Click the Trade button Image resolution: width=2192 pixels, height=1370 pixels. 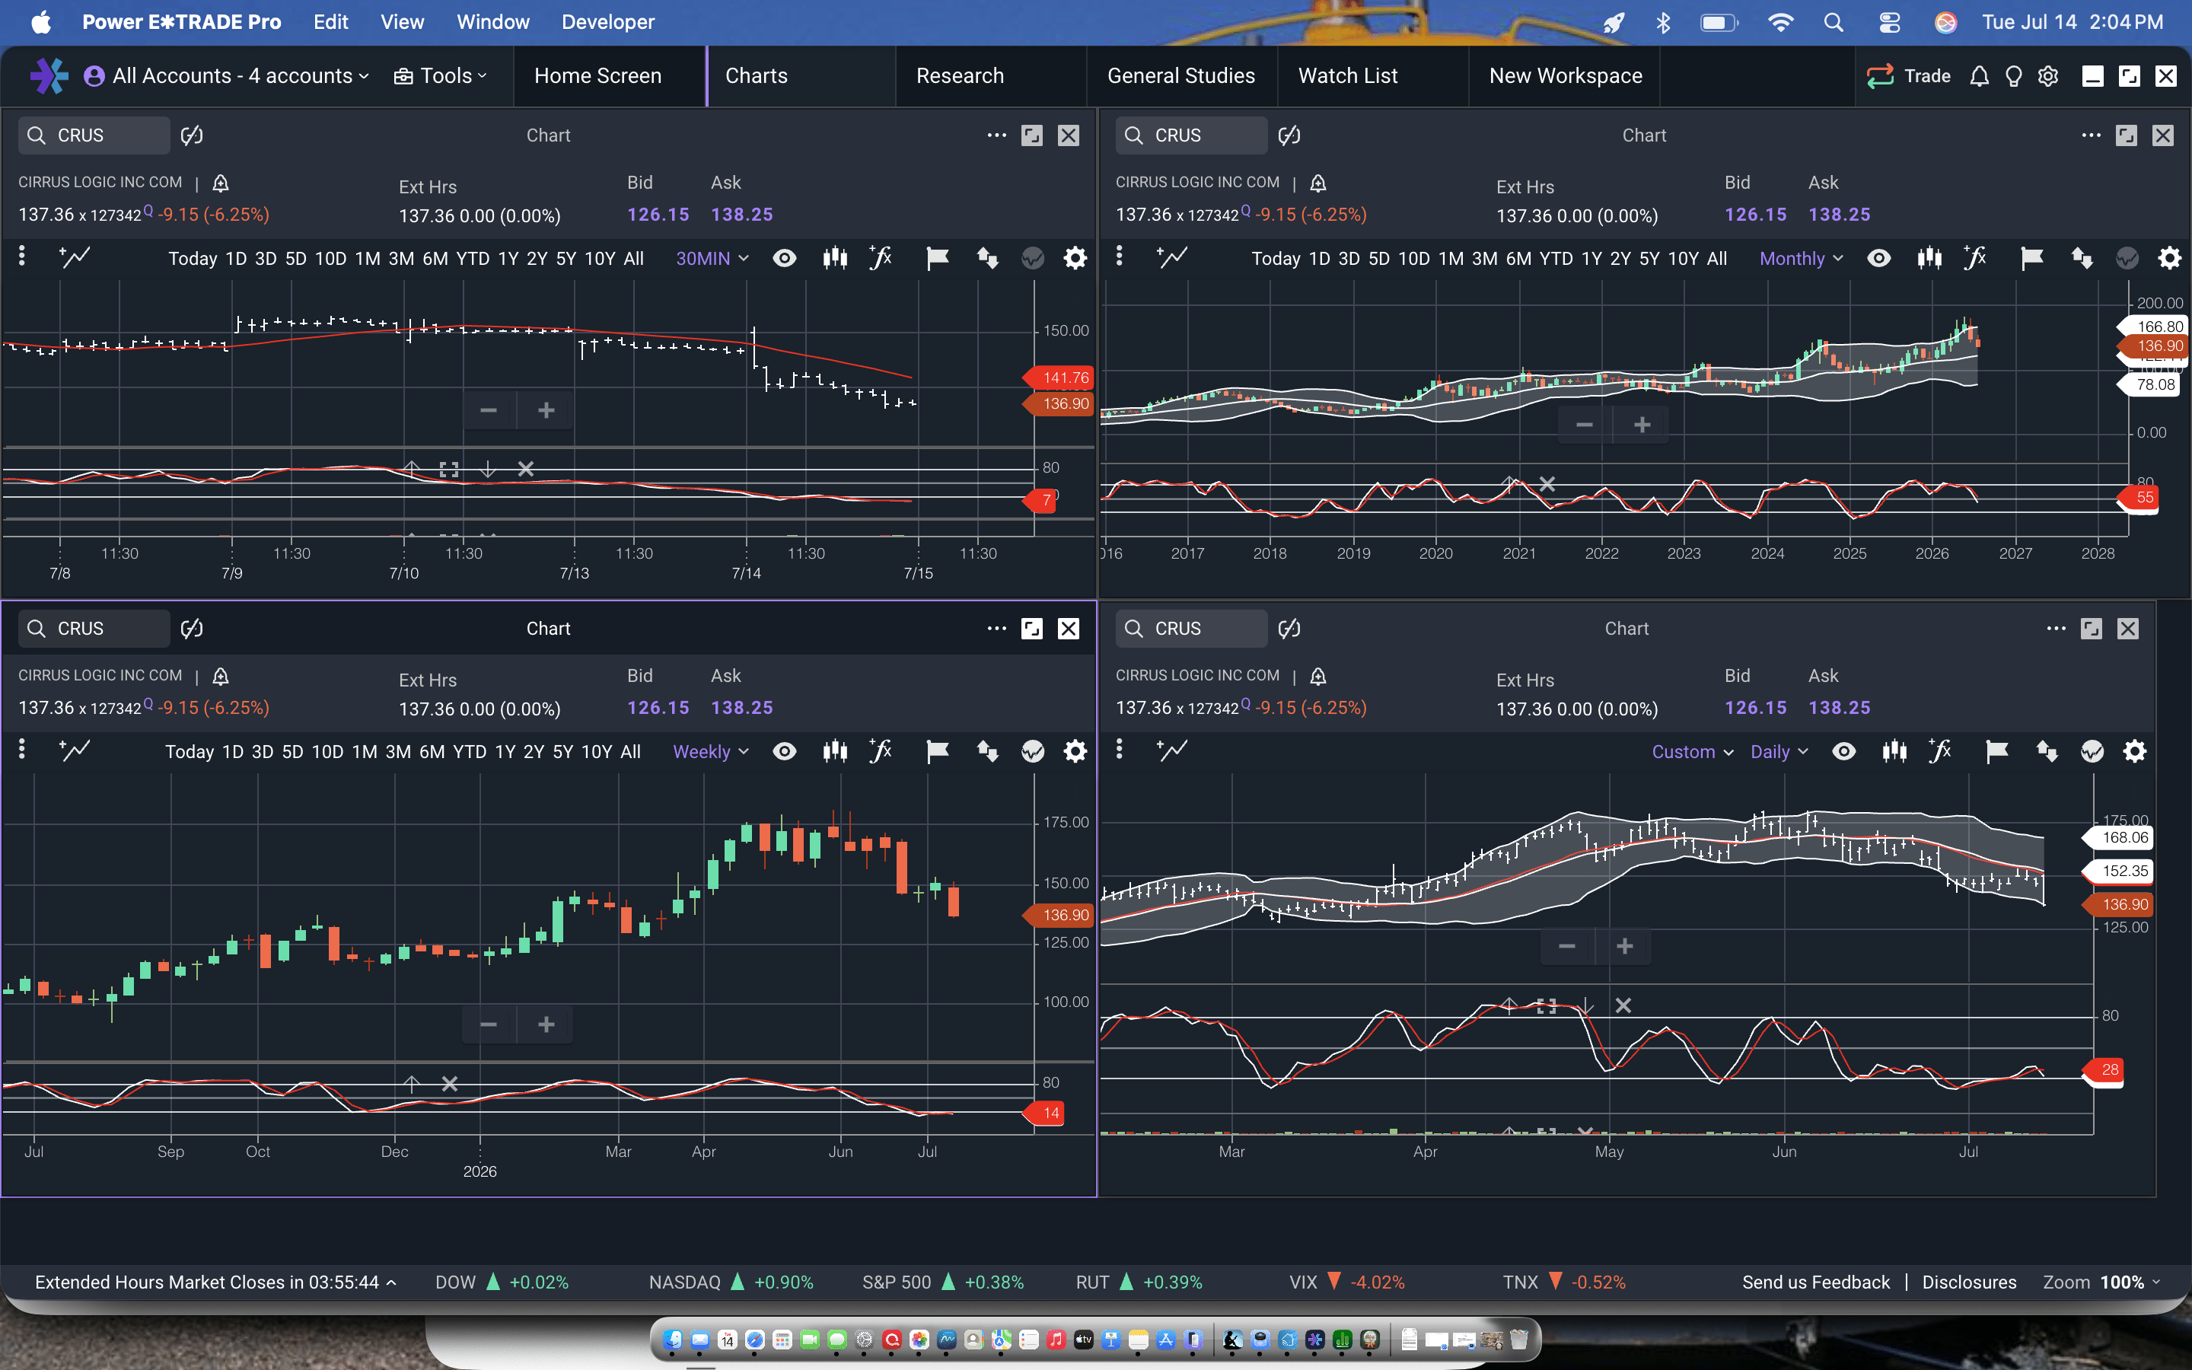pyautogui.click(x=1909, y=76)
